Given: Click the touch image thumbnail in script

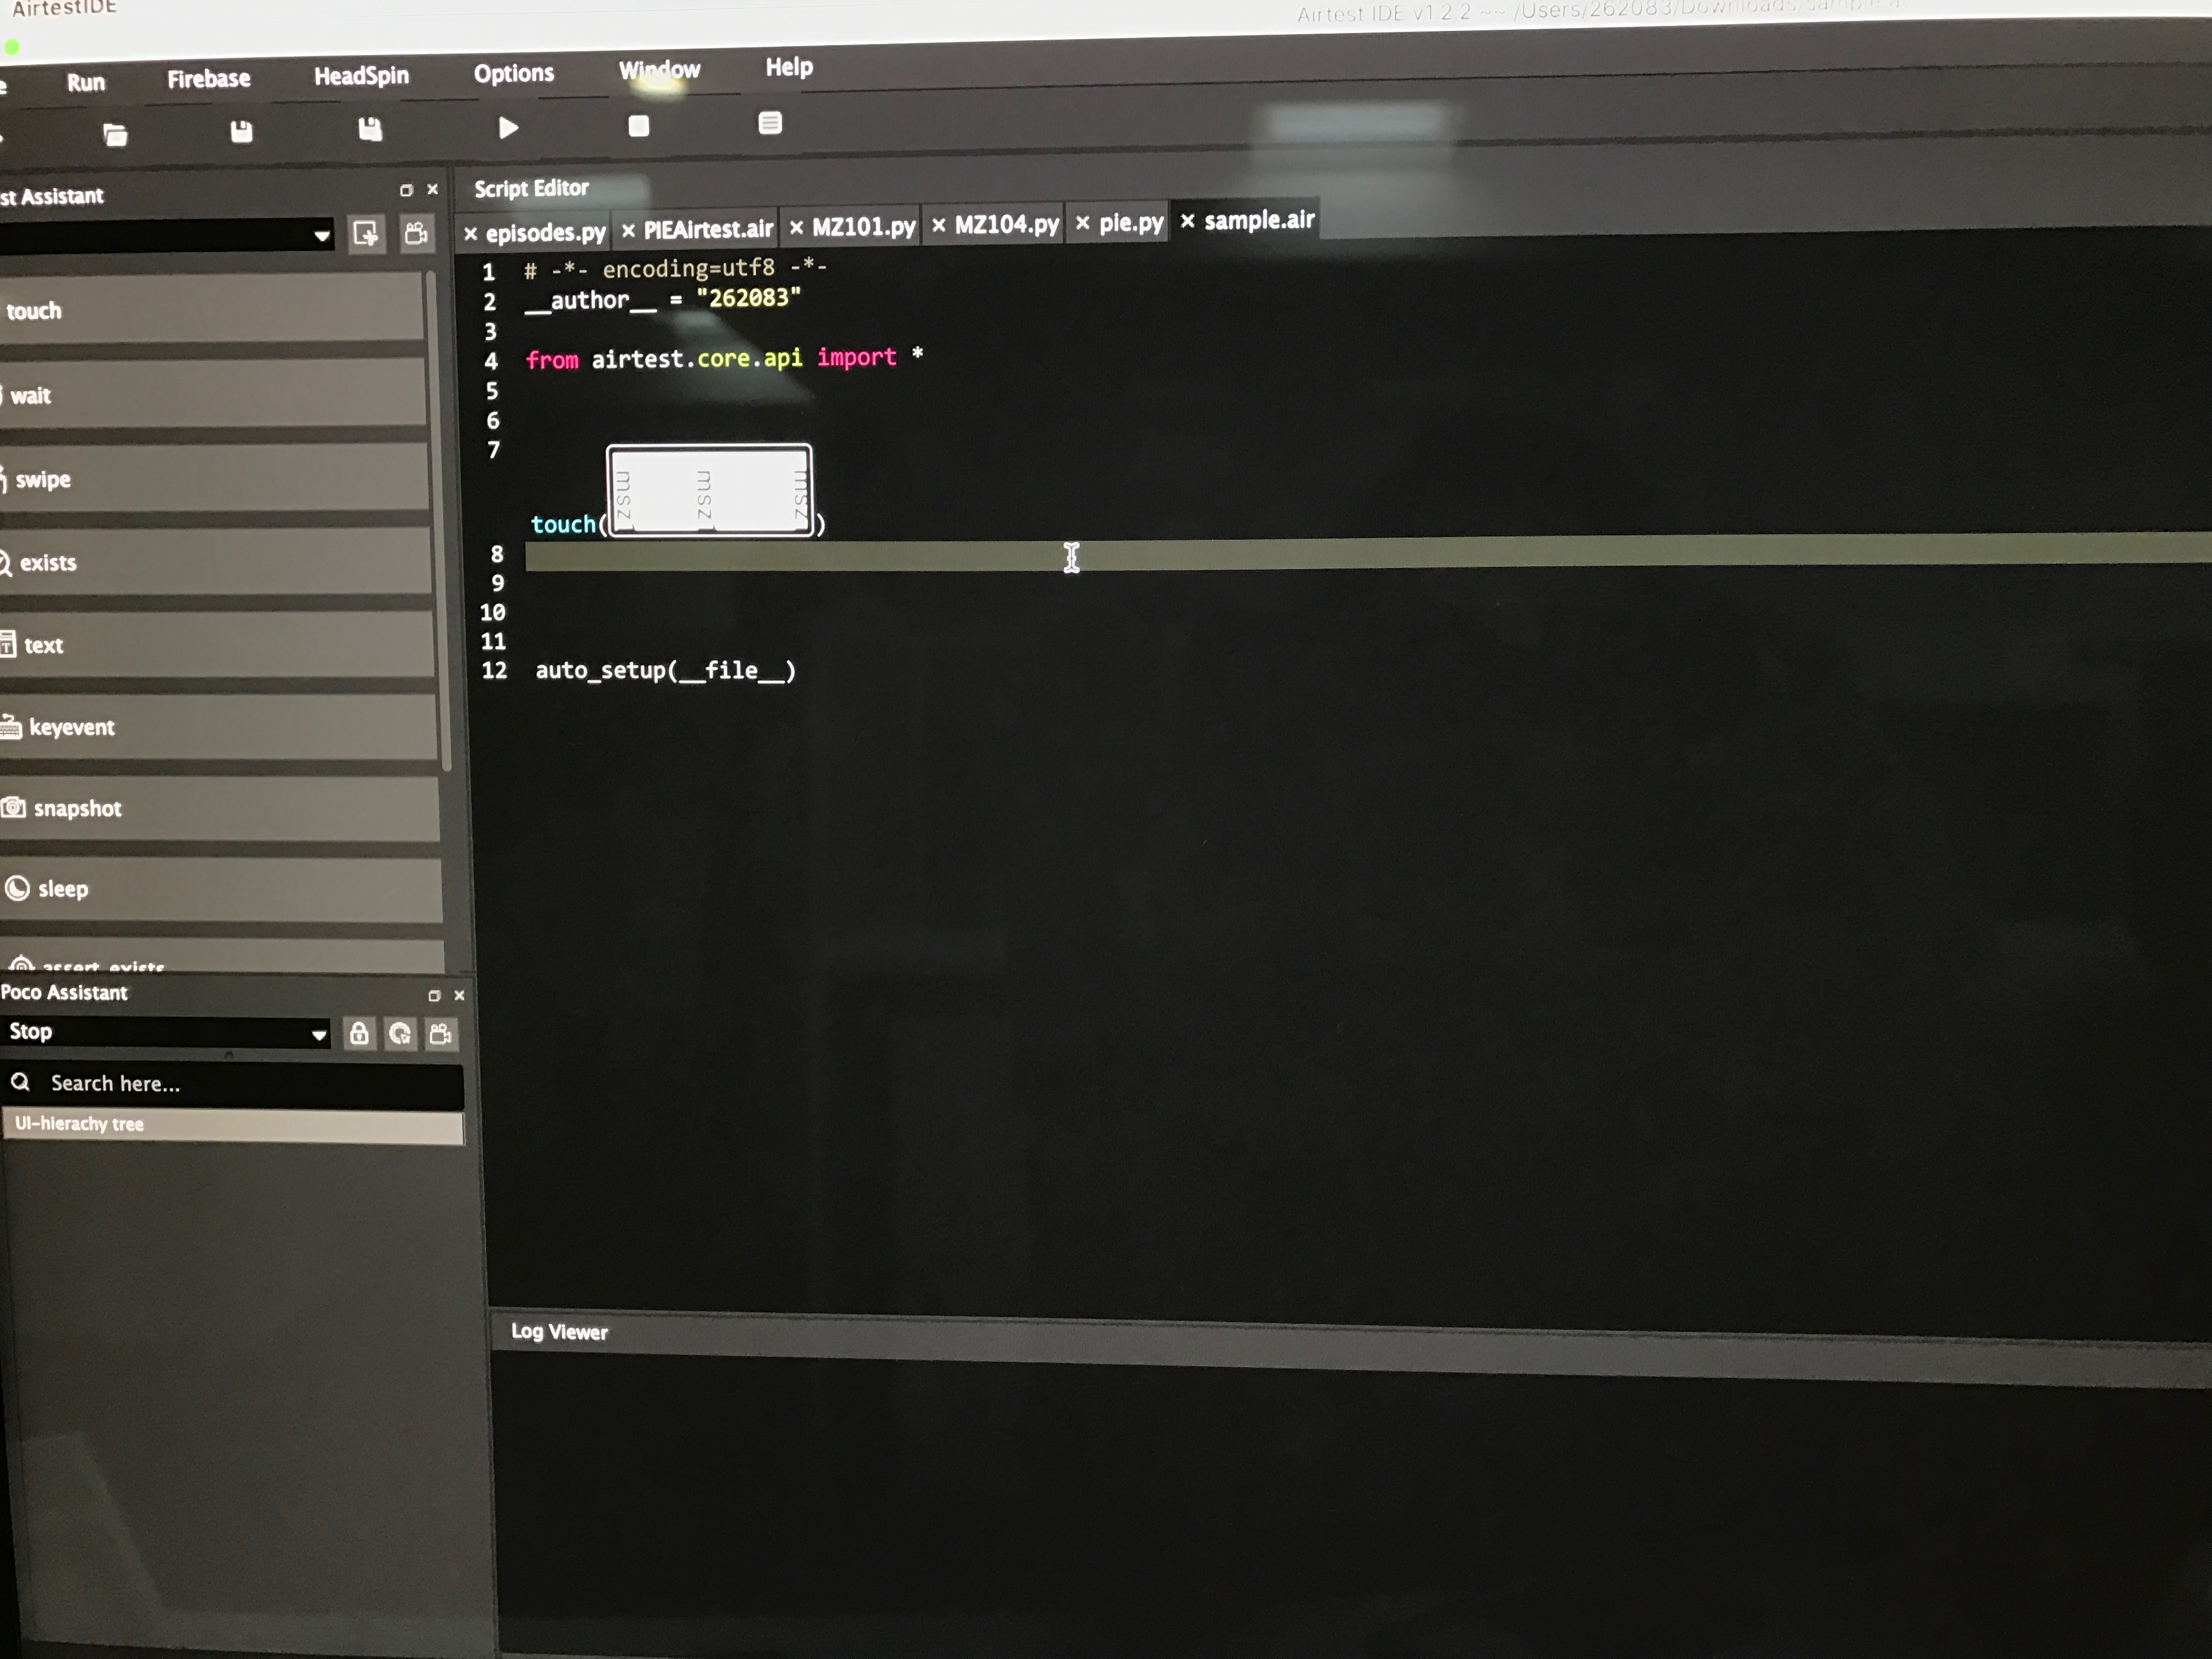Looking at the screenshot, I should pyautogui.click(x=709, y=490).
